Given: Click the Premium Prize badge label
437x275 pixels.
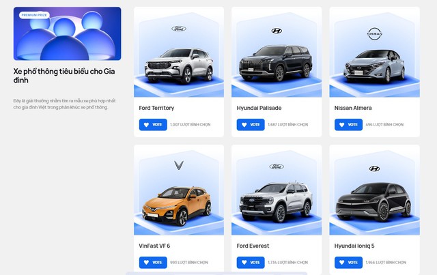Looking at the screenshot, I should click(x=34, y=15).
